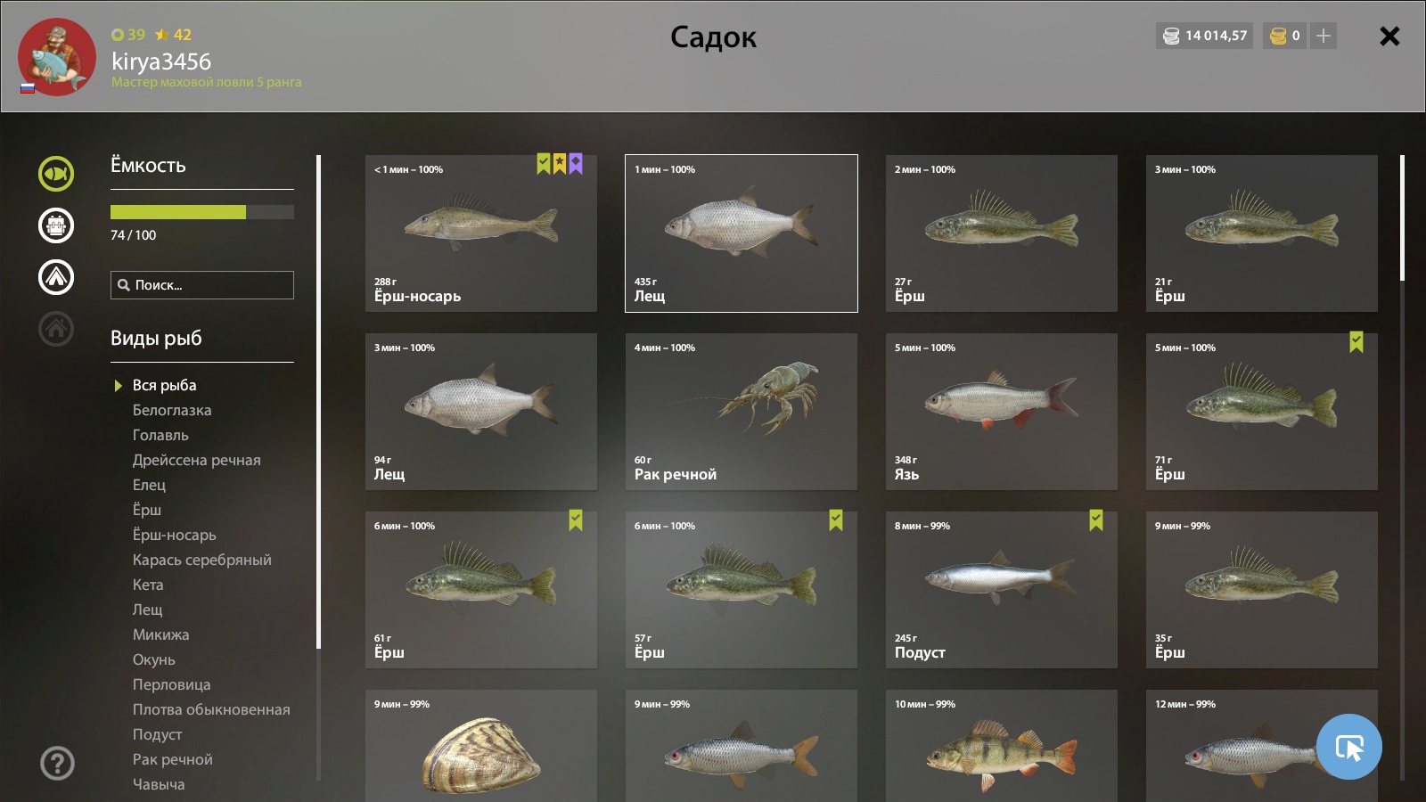Click the blue cursor action button
Screen dimensions: 1426x802
coord(1349,747)
